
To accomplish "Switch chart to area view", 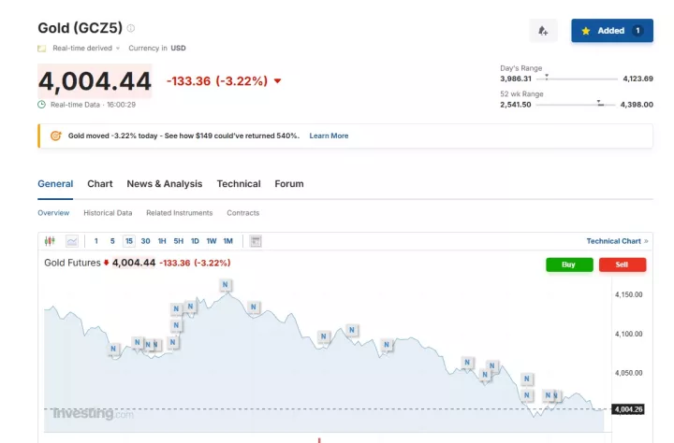I will point(72,241).
